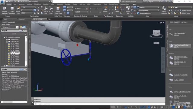Toggle polar tracking in status bar

[x=131, y=107]
